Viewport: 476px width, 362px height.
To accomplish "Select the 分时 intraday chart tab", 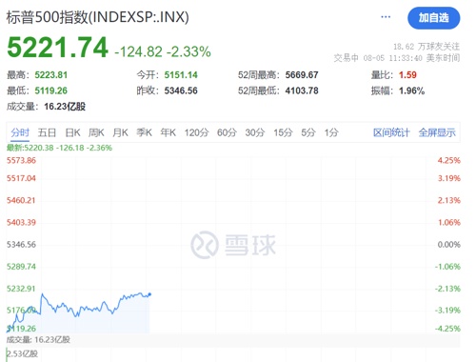I will coord(20,132).
